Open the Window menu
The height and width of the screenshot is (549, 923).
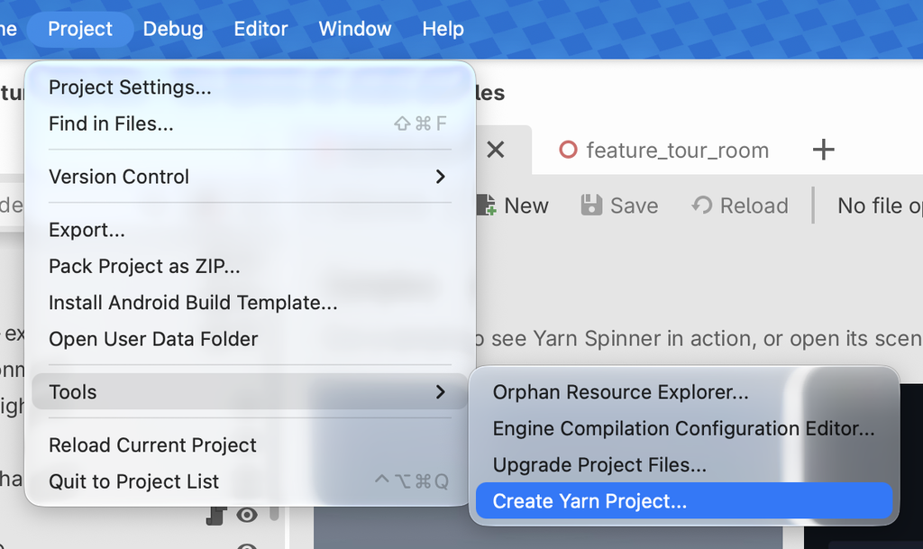tap(355, 29)
